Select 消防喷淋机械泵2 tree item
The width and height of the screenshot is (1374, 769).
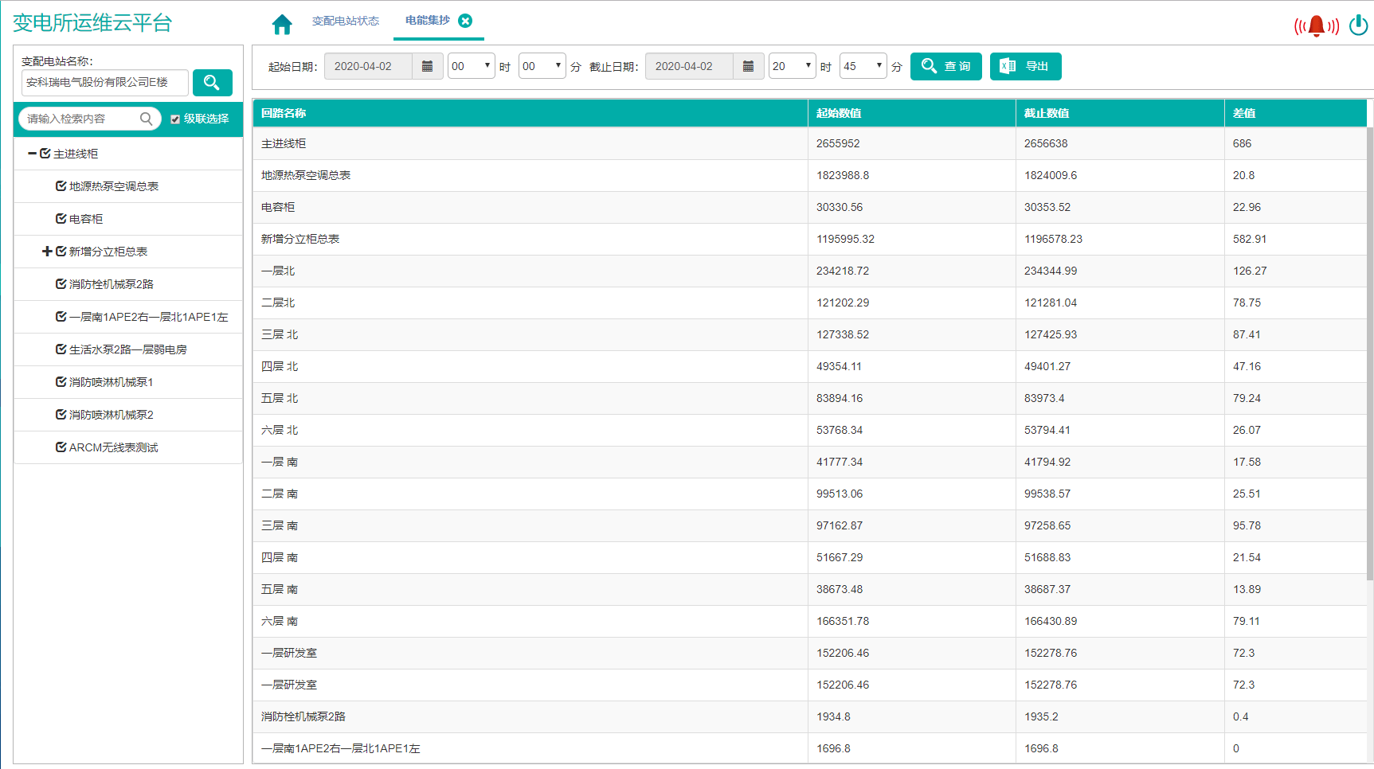pos(112,415)
